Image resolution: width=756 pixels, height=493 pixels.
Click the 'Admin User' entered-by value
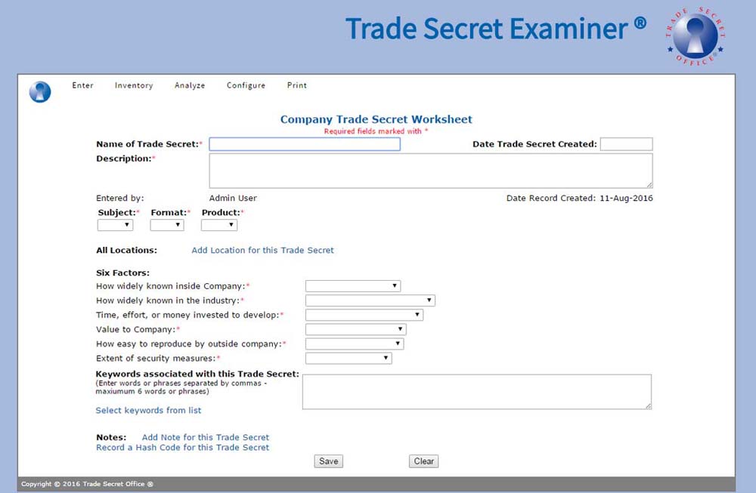(233, 198)
